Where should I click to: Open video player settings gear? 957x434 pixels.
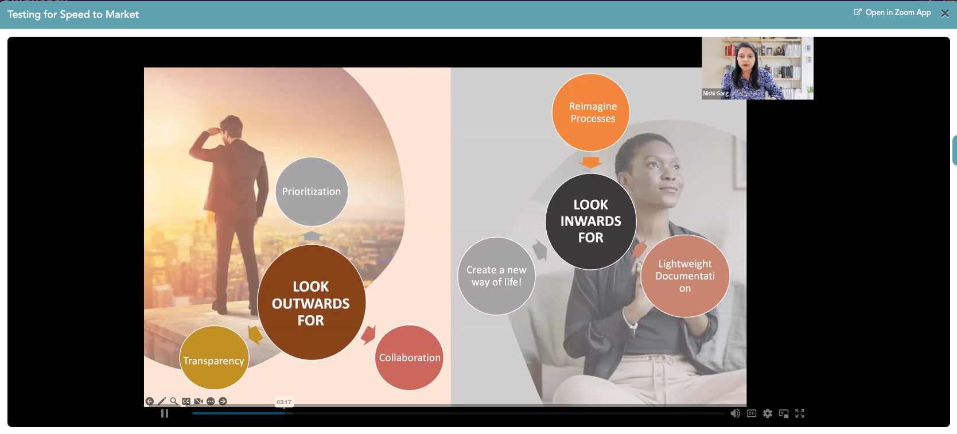coord(768,413)
